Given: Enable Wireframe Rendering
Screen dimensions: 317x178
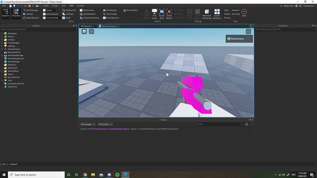Looking at the screenshot, I should pyautogui.click(x=207, y=14).
